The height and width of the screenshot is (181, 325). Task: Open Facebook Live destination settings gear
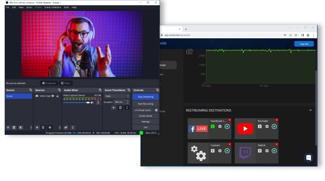click(x=220, y=126)
